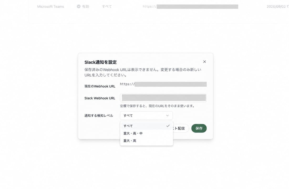Select すべて in the dropdown list

click(146, 126)
